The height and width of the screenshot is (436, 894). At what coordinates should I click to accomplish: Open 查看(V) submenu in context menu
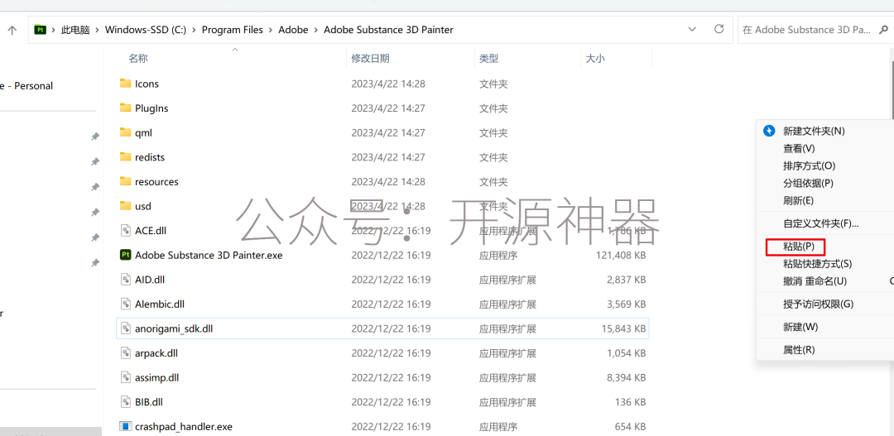point(800,149)
